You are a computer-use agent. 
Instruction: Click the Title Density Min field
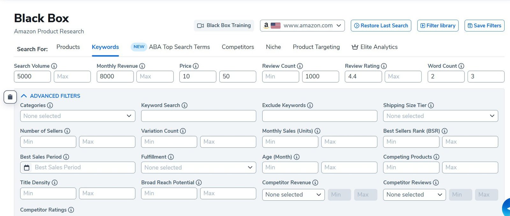click(x=48, y=193)
